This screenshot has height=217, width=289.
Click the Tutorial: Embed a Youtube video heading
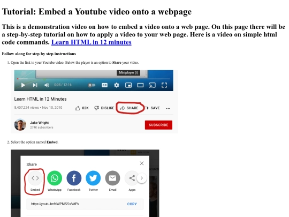click(x=97, y=12)
